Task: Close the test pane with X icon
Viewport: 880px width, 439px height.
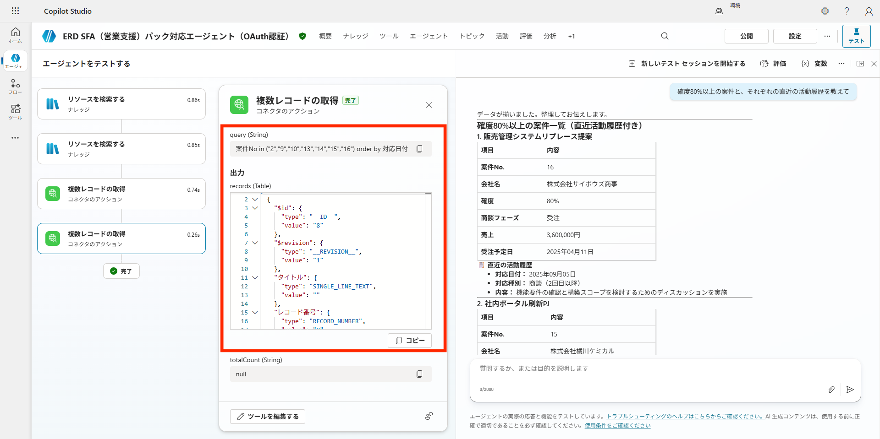Action: (874, 64)
